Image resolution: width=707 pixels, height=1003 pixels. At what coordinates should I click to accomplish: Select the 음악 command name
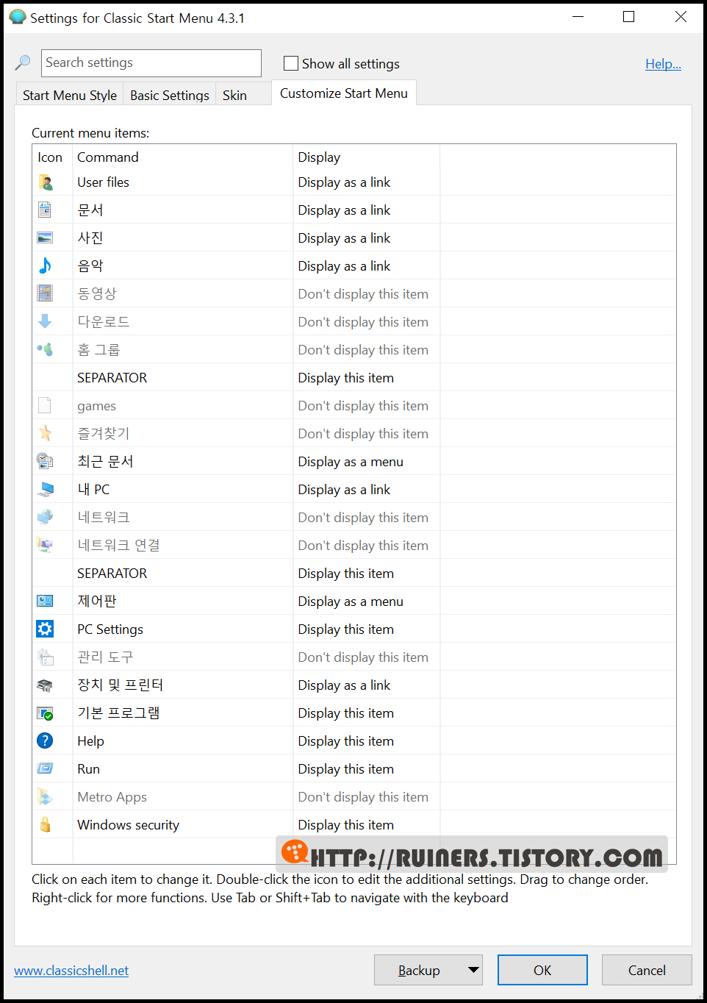(90, 266)
